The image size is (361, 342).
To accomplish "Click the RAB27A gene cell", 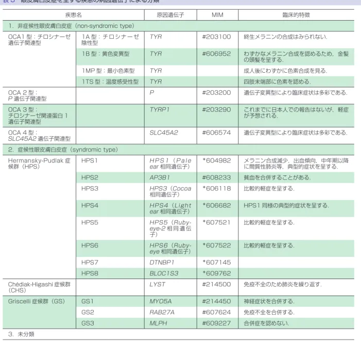I will click(x=170, y=312).
